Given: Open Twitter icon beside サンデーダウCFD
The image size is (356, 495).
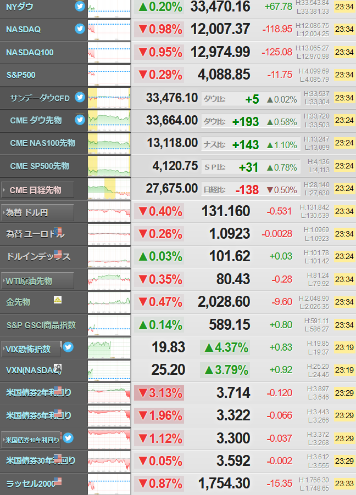Looking at the screenshot, I should coord(80,97).
